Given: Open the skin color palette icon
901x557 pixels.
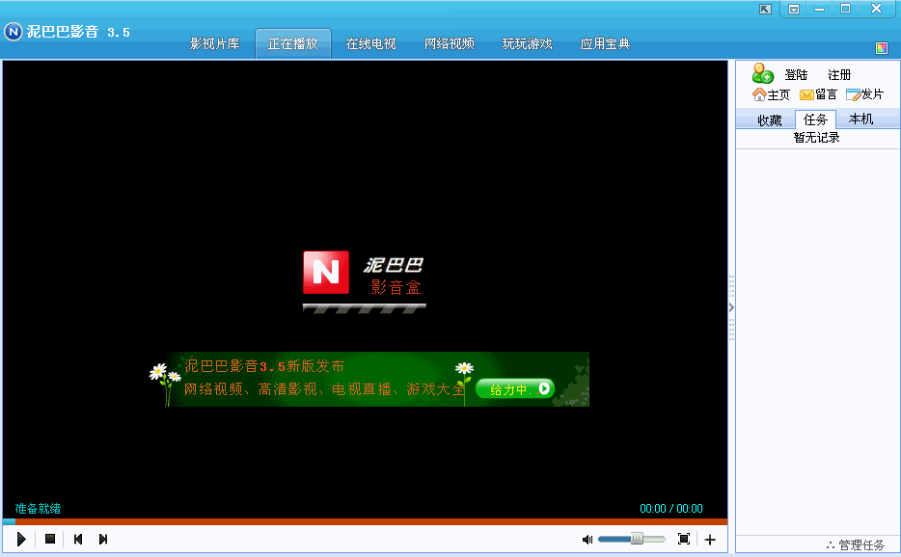Looking at the screenshot, I should click(882, 48).
